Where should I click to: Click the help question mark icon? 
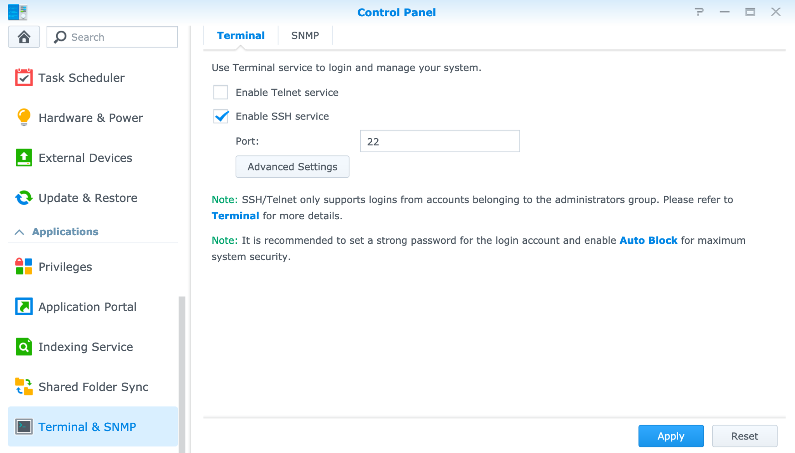[x=699, y=12]
